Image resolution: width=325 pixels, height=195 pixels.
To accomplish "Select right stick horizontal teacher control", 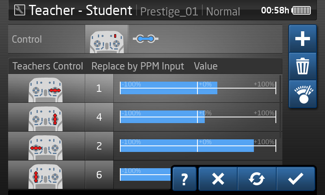I will click(x=46, y=88).
